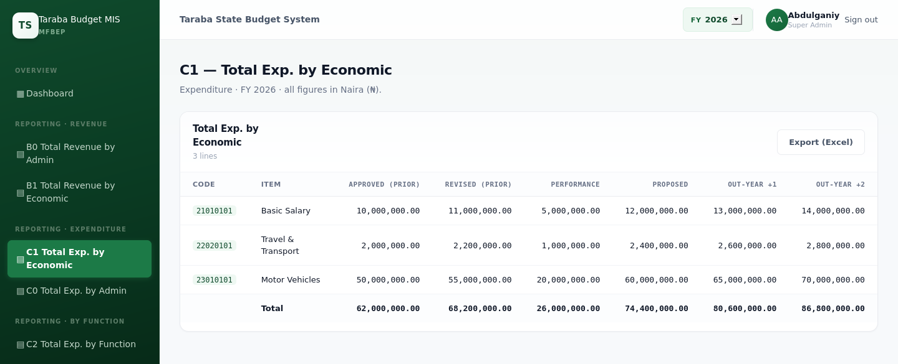
Task: Click the Proposed column header
Action: click(x=670, y=185)
